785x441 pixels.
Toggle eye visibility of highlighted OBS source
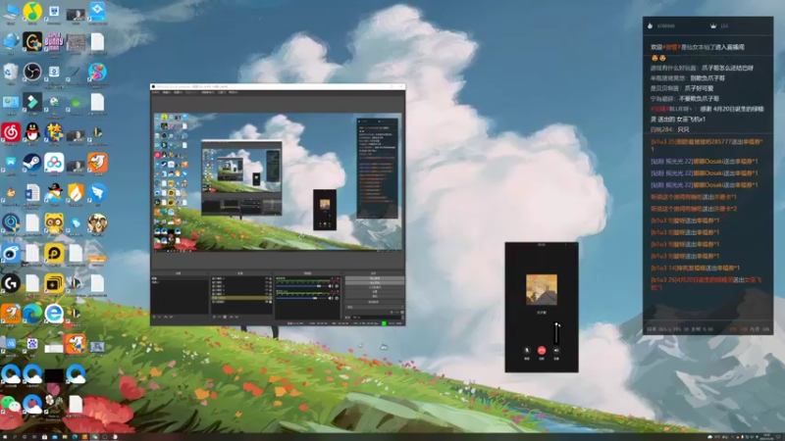[x=266, y=298]
